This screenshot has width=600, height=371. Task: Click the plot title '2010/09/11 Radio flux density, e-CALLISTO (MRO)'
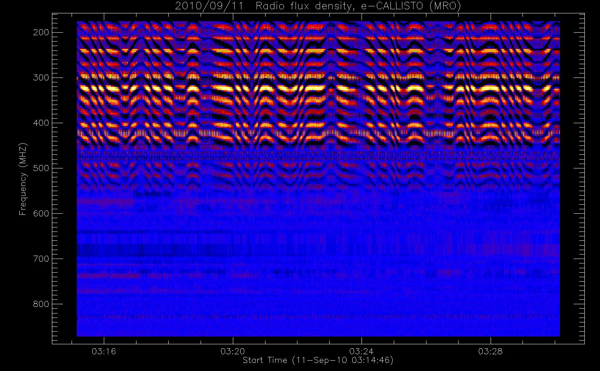pyautogui.click(x=318, y=6)
